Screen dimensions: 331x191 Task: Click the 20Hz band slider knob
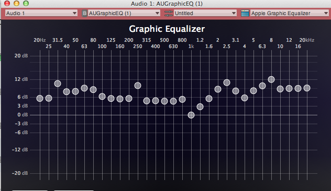(40, 98)
